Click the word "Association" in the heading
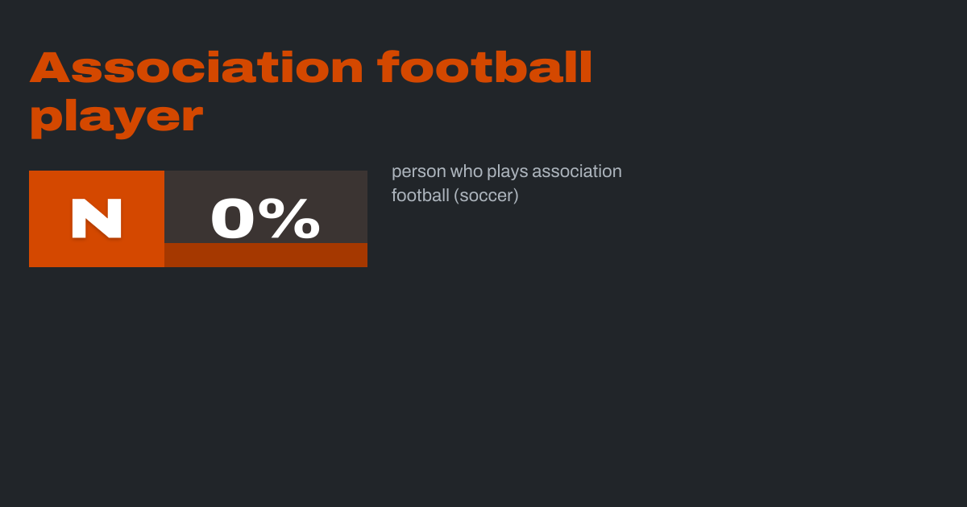This screenshot has width=967, height=507. 197,68
